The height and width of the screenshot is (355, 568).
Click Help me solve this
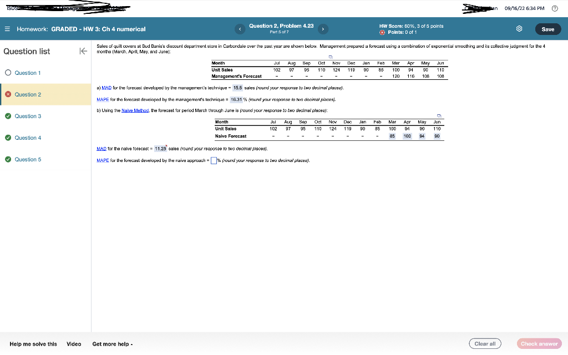coord(33,344)
